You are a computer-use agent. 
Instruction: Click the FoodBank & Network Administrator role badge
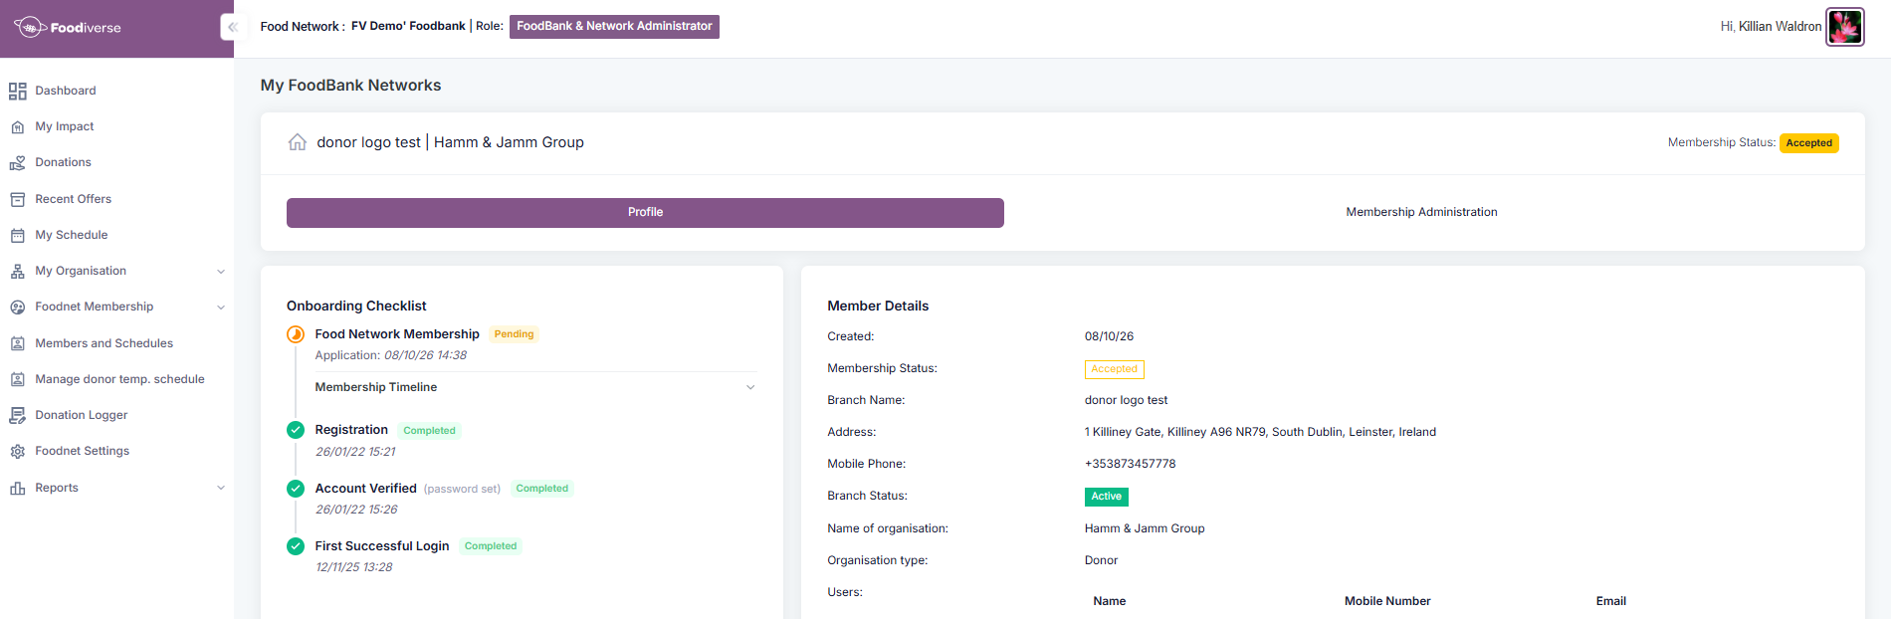pos(614,27)
